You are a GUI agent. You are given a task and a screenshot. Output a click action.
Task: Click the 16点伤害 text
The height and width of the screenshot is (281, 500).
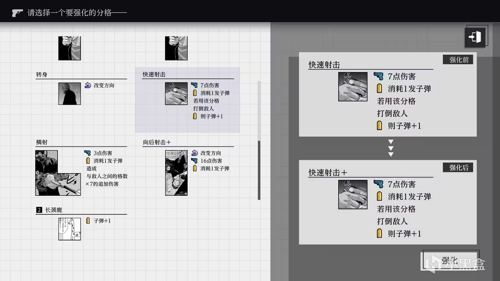tap(211, 161)
